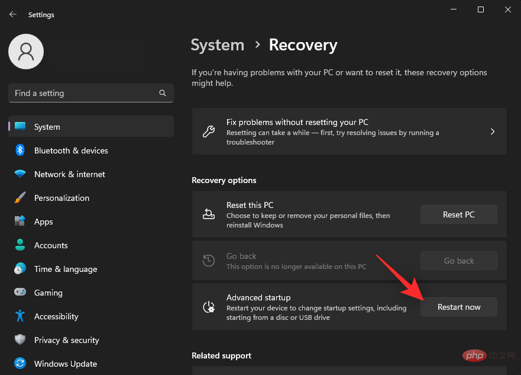Image resolution: width=521 pixels, height=375 pixels.
Task: Click the user profile avatar picture
Action: (25, 52)
